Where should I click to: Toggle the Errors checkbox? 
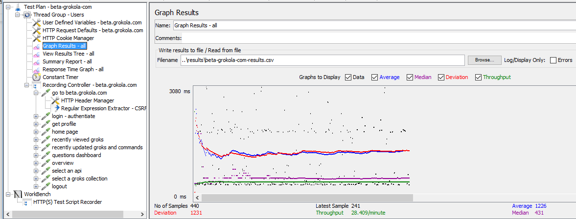[553, 60]
